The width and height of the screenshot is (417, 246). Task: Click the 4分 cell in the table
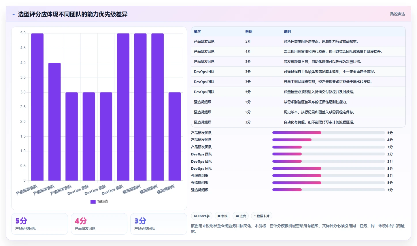click(248, 52)
